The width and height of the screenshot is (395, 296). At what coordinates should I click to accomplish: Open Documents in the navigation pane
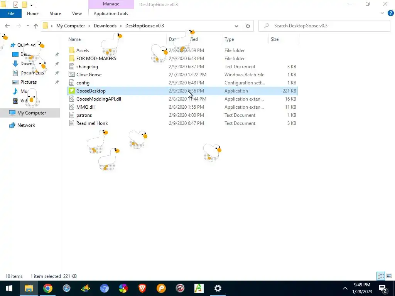click(x=32, y=73)
